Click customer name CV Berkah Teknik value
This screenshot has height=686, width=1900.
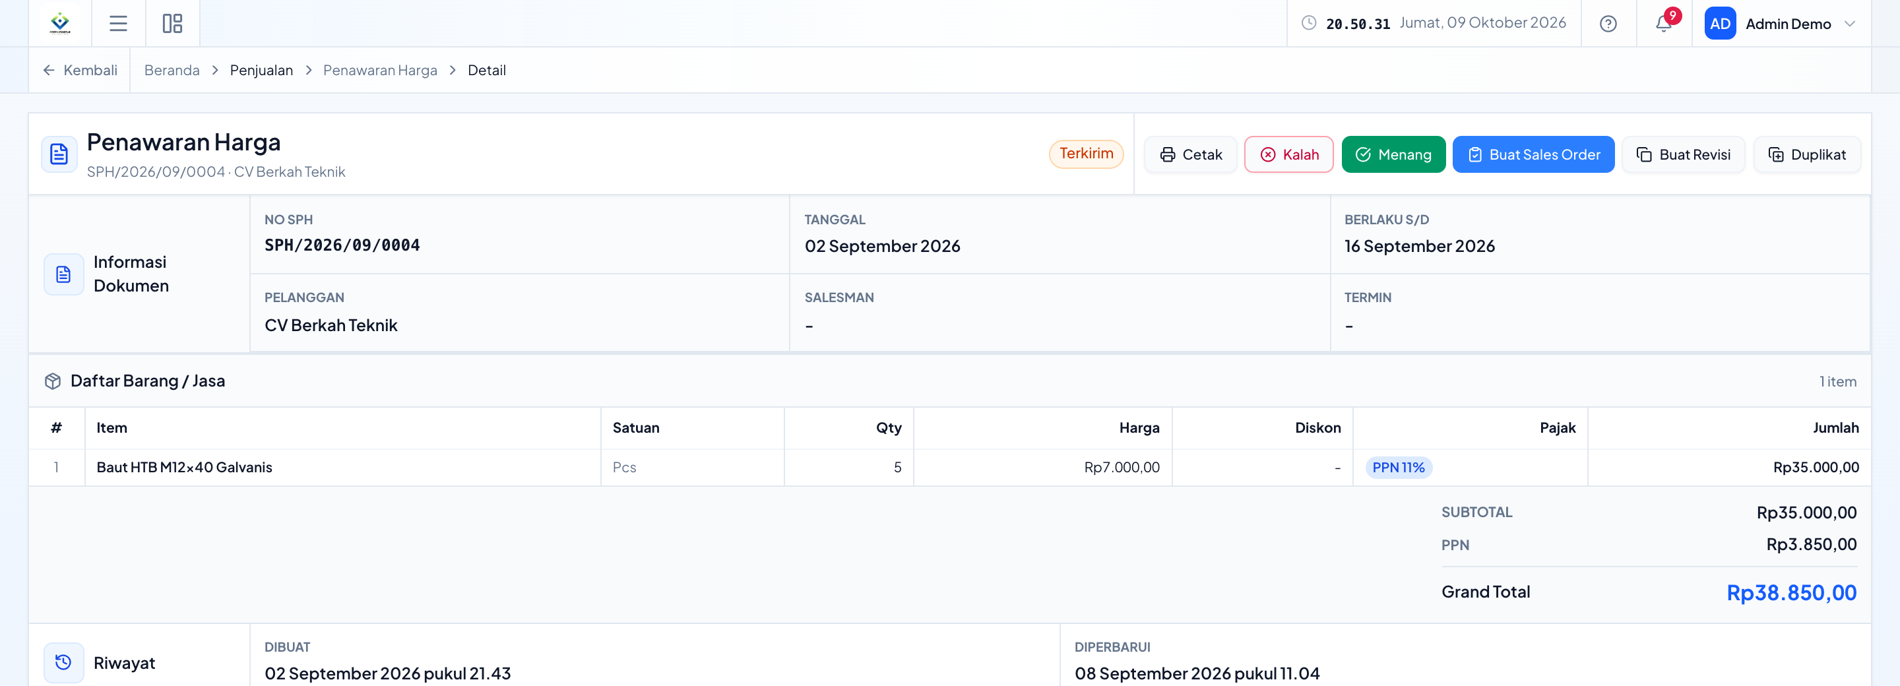click(331, 325)
